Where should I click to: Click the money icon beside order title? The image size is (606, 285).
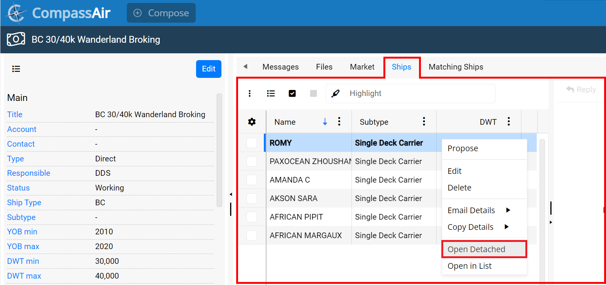click(16, 39)
